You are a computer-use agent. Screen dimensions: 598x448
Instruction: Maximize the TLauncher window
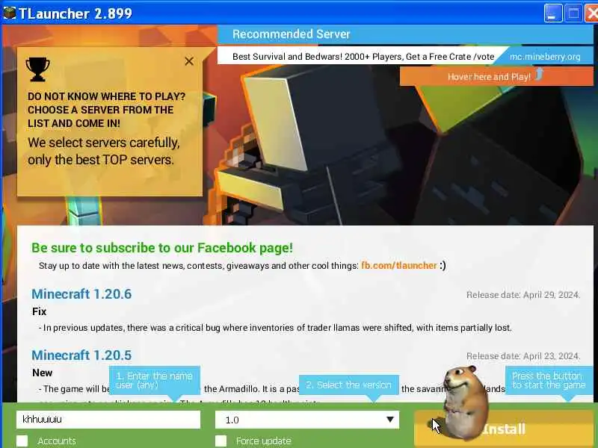click(573, 13)
